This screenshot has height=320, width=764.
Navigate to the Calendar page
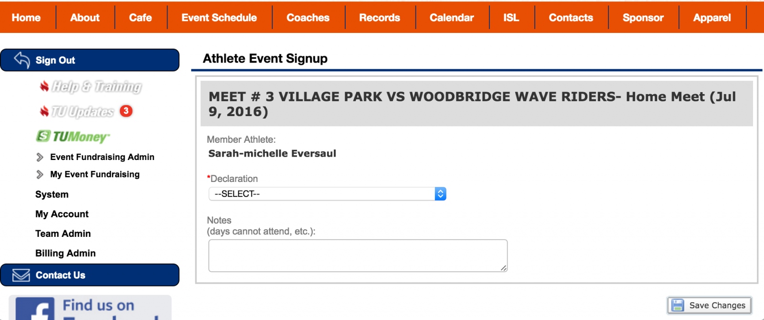[452, 18]
